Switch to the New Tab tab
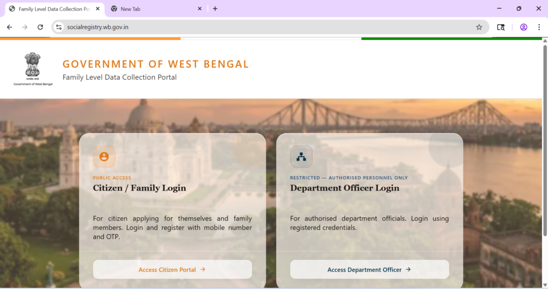Image resolution: width=548 pixels, height=289 pixels. pos(156,9)
